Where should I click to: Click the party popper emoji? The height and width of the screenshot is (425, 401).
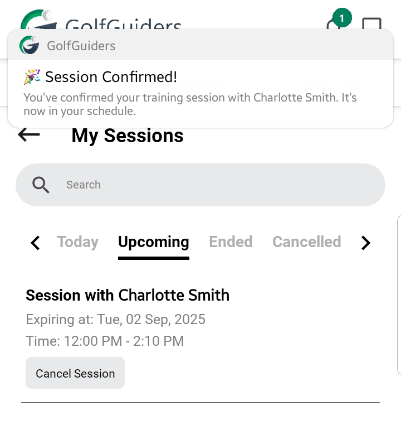click(x=32, y=77)
